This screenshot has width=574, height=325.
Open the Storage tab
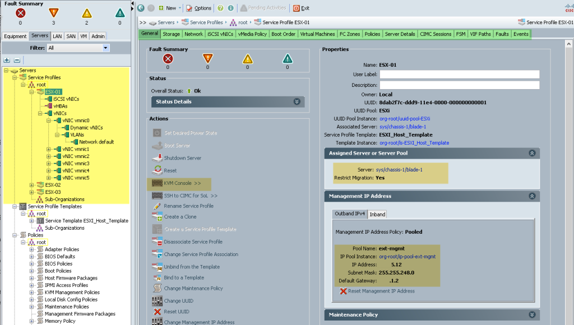tap(172, 34)
